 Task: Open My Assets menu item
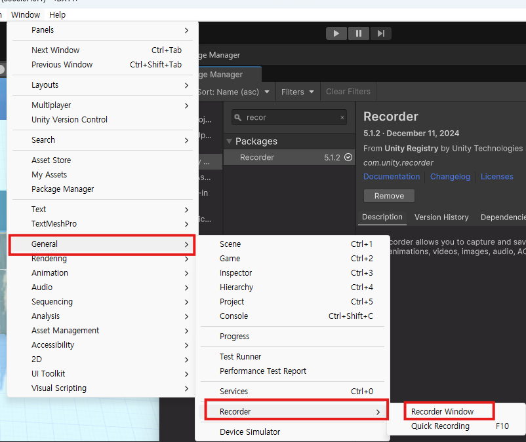coord(103,174)
